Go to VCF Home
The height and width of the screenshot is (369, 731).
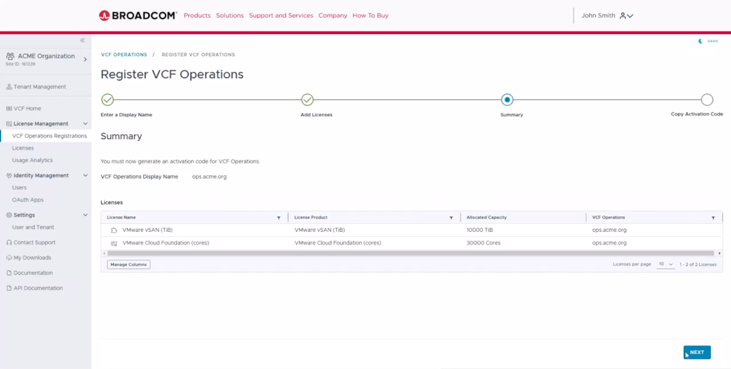coord(27,109)
